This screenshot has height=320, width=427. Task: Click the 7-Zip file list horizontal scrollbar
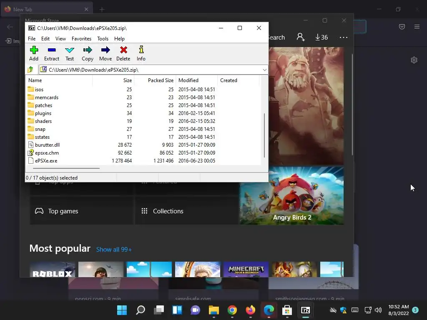pos(66,168)
